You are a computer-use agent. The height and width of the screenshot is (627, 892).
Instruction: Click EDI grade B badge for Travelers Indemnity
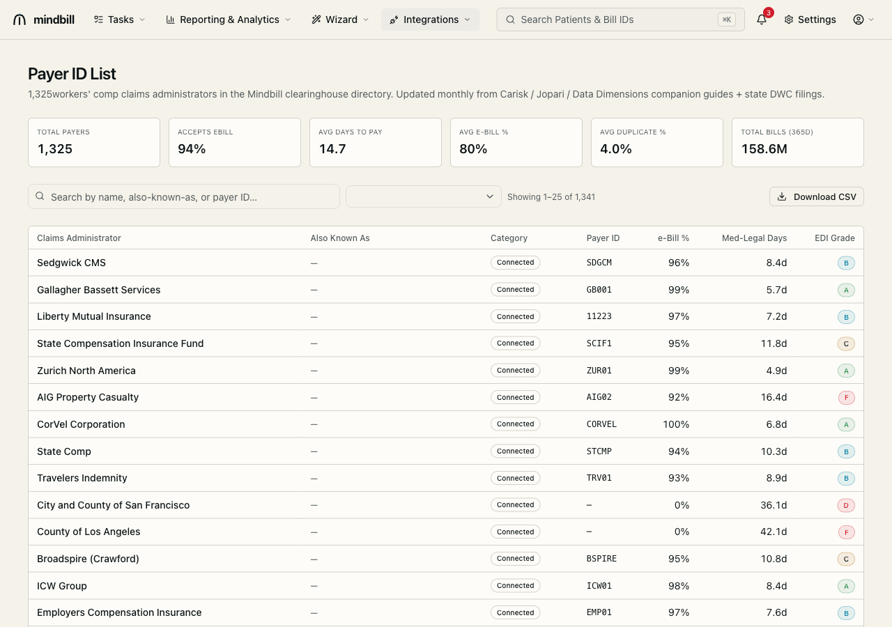click(x=846, y=479)
